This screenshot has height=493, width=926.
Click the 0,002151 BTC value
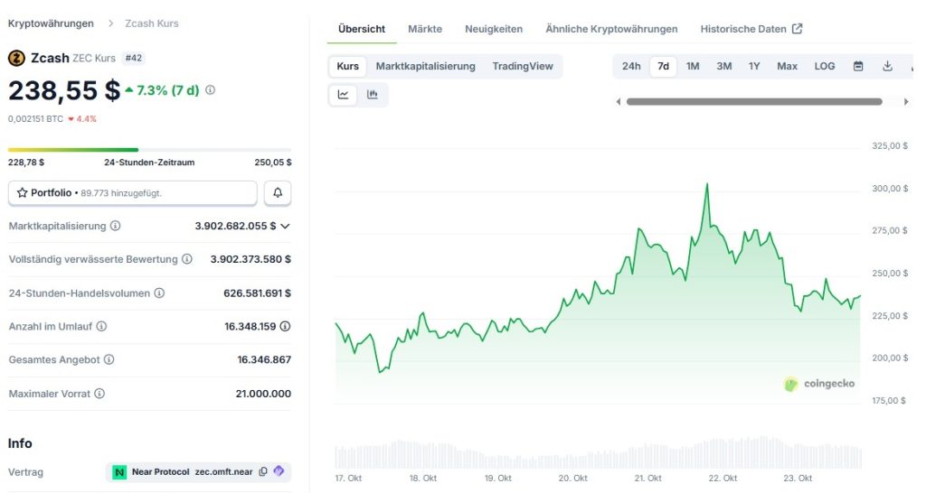tap(35, 118)
